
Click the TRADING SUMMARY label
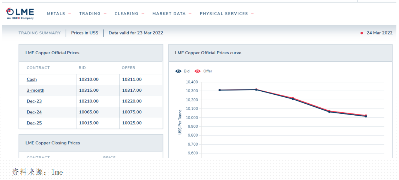(x=40, y=33)
